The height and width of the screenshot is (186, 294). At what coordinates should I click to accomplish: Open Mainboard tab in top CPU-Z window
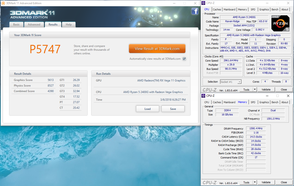coord(229,10)
